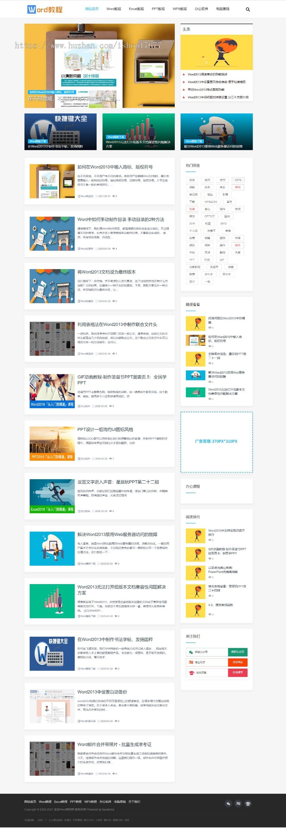Select the OFFICE hot tag
Screen dimensions: 286x828
click(x=209, y=216)
